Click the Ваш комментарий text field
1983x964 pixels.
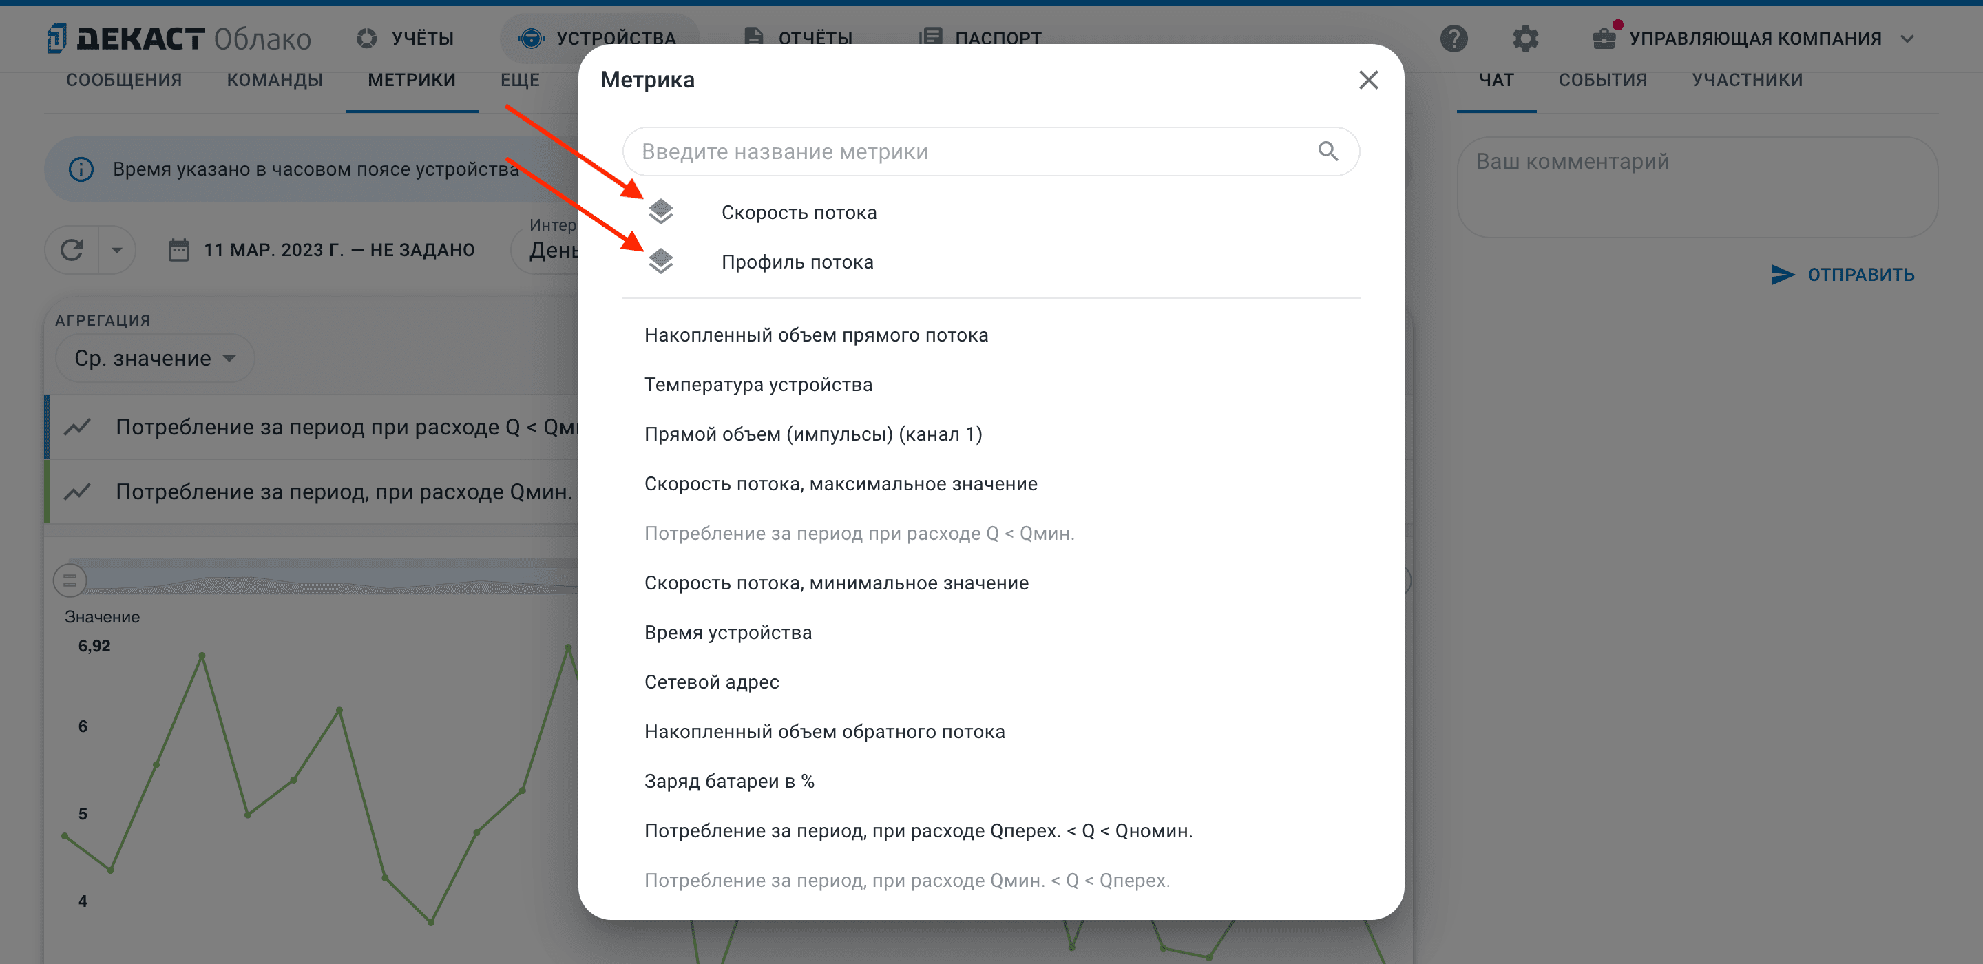point(1697,187)
